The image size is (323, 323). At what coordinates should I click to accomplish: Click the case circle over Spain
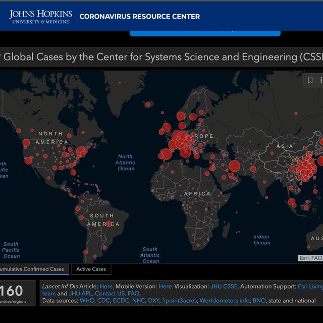pos(166,154)
